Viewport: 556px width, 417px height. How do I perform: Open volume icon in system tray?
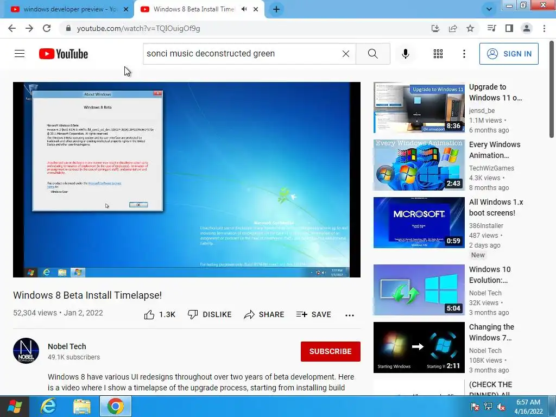(501, 407)
